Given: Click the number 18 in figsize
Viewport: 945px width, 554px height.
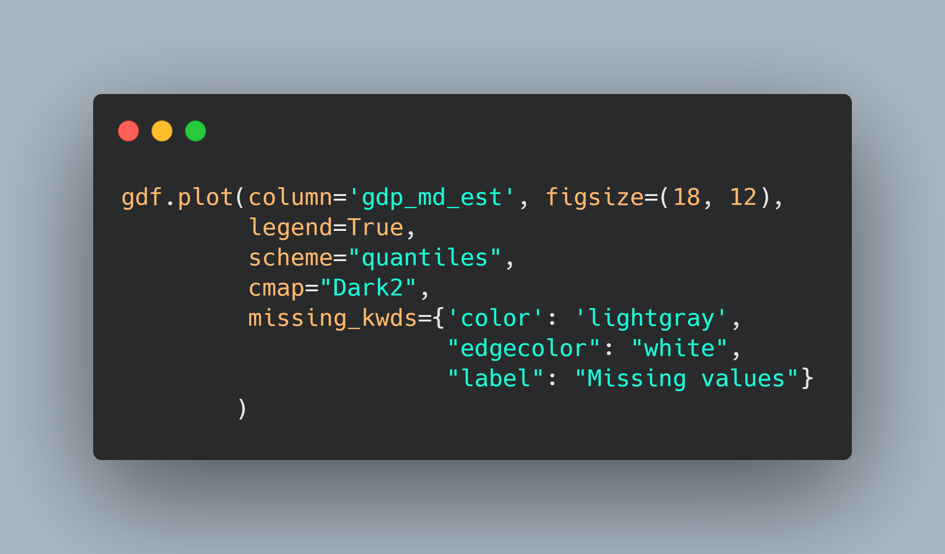Looking at the screenshot, I should [x=687, y=197].
